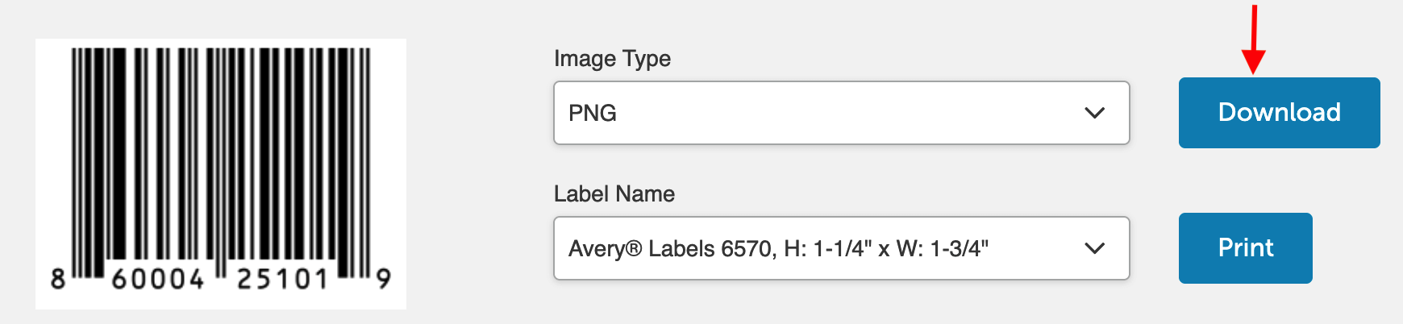
Task: Expand the Label Name dropdown
Action: (x=841, y=248)
